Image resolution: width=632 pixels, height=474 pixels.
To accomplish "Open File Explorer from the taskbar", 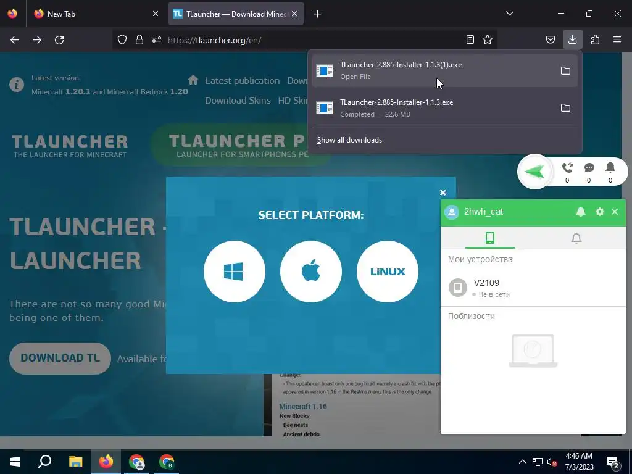I will [75, 462].
